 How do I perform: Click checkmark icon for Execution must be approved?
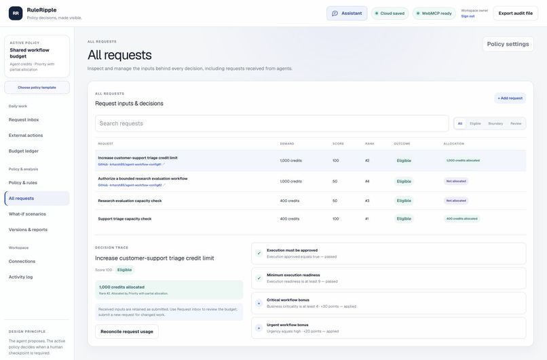[259, 254]
